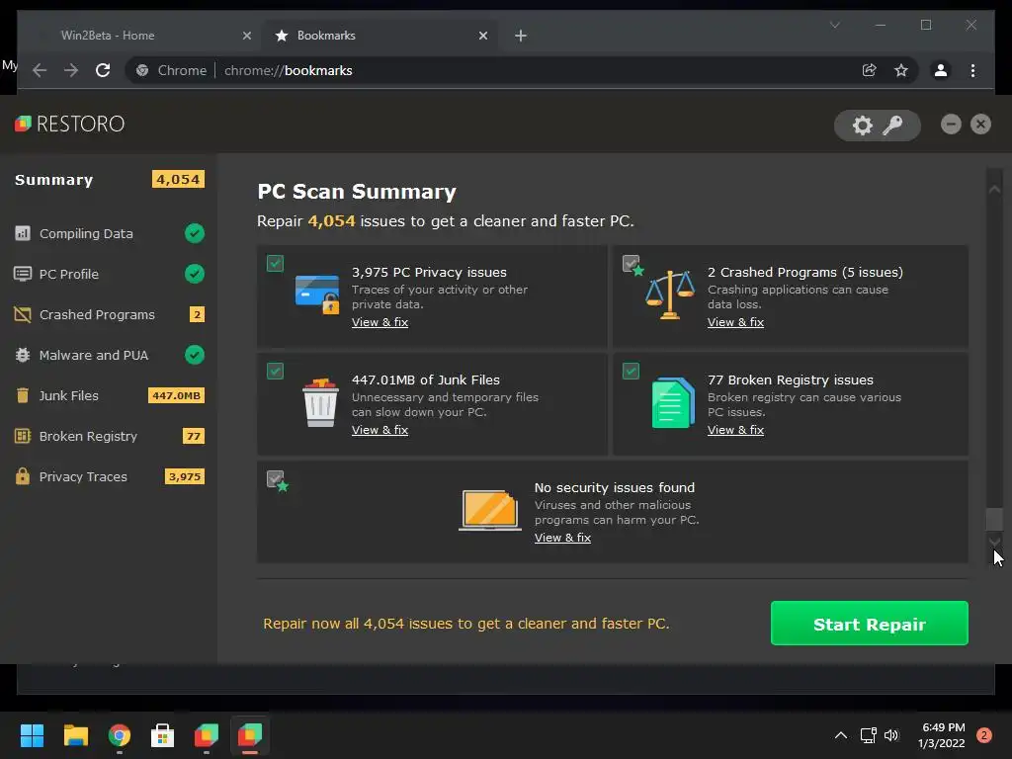Image resolution: width=1012 pixels, height=759 pixels.
Task: Click the volume speaker tray icon
Action: coord(892,735)
